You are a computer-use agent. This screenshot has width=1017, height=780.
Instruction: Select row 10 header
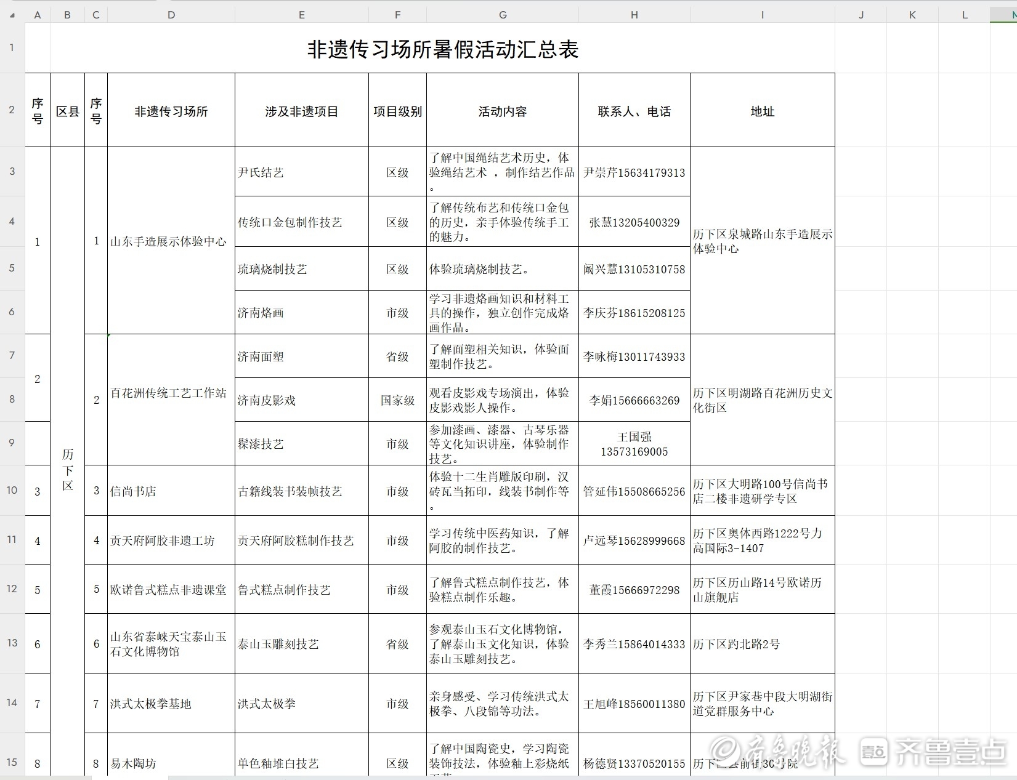tap(12, 490)
